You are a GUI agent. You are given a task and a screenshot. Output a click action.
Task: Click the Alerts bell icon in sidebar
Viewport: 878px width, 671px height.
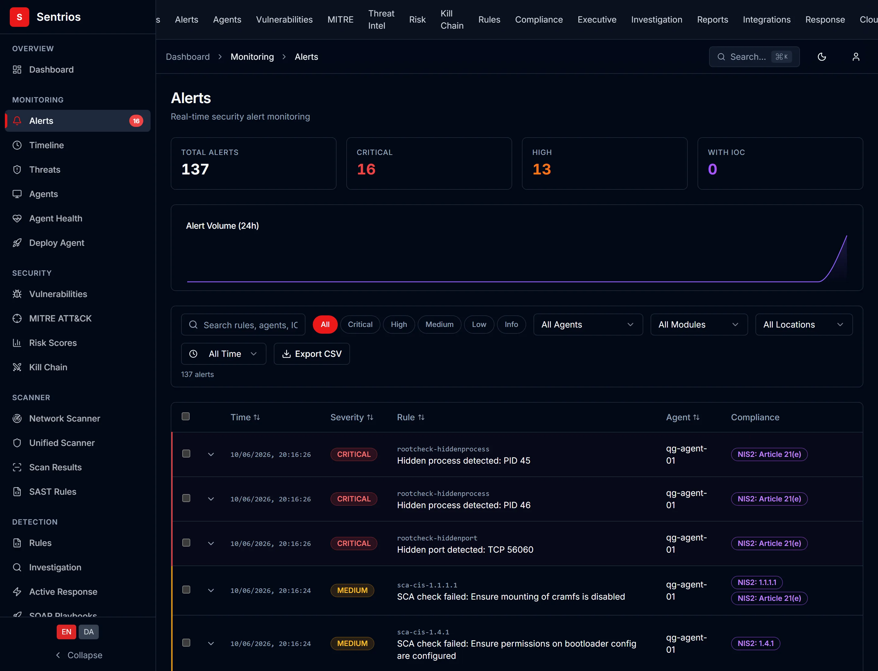17,120
